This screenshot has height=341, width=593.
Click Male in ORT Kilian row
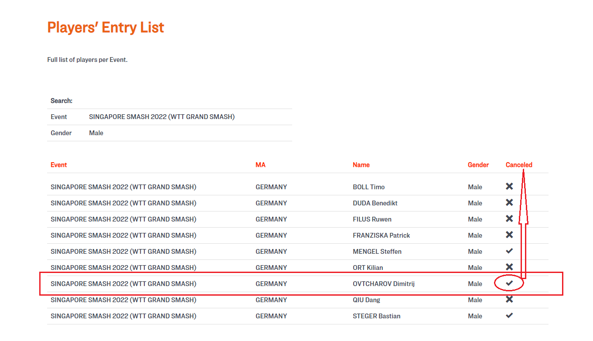(475, 268)
